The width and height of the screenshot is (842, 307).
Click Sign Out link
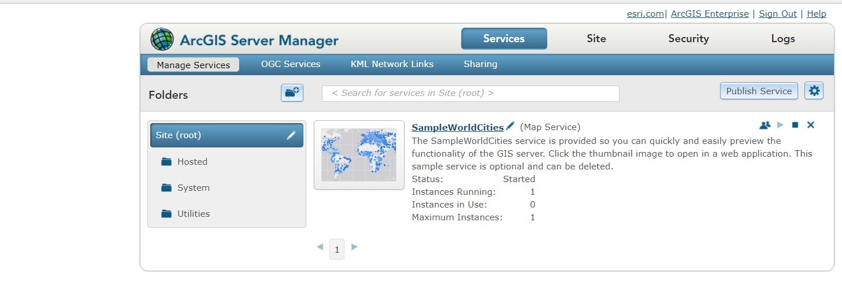pos(778,14)
